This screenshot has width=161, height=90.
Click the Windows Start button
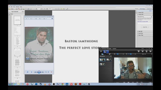click(10, 84)
